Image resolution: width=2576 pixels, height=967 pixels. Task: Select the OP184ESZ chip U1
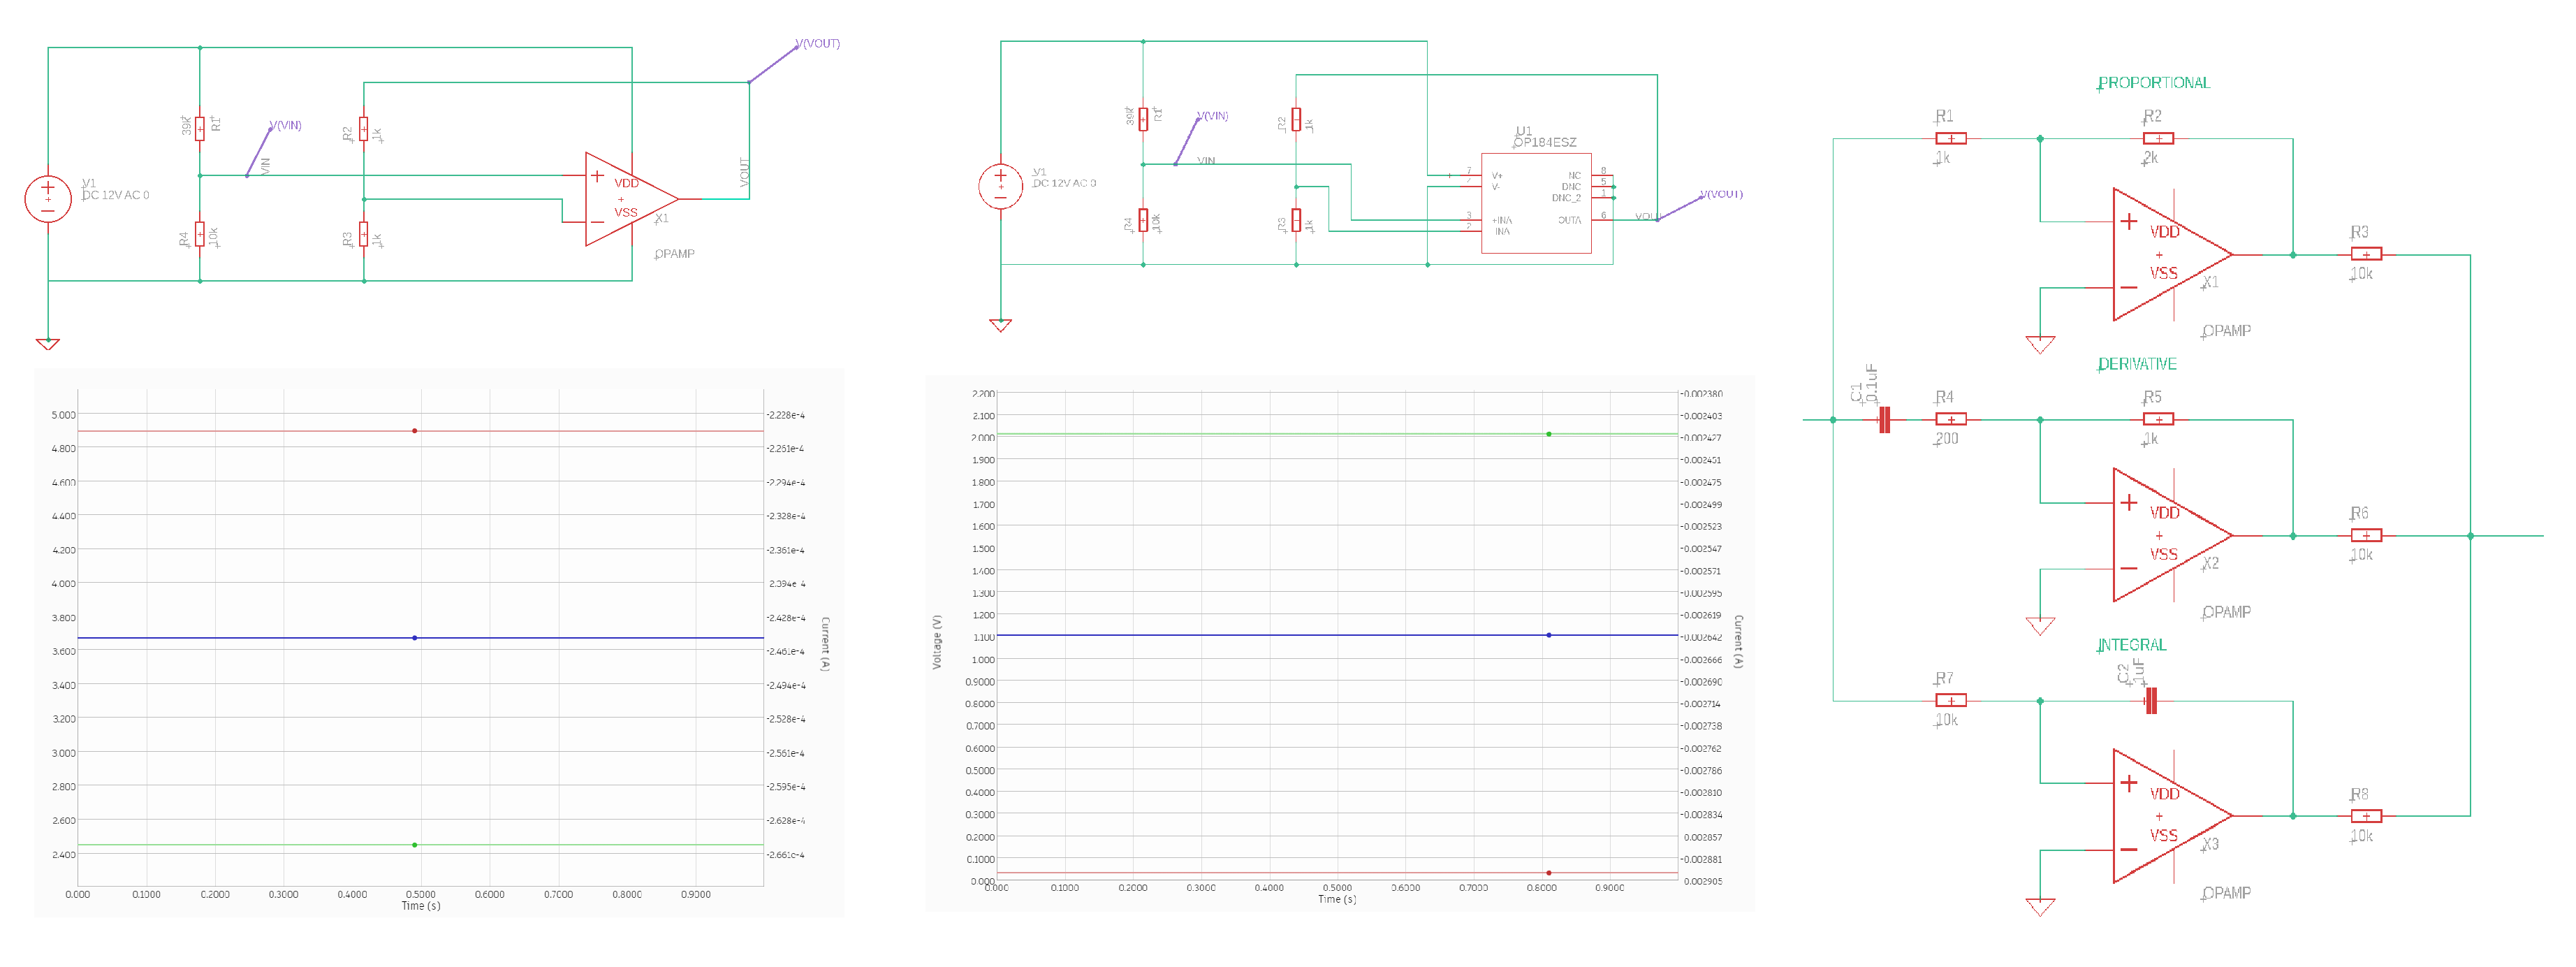[x=1535, y=203]
